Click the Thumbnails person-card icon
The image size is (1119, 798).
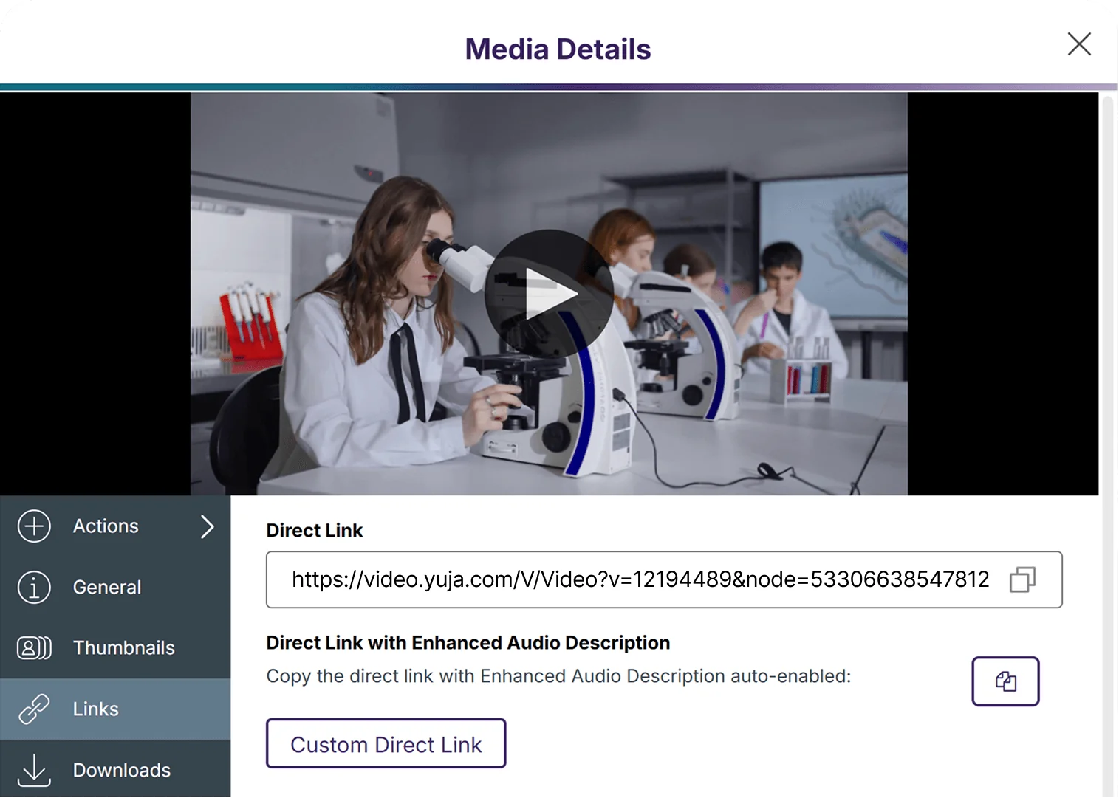click(x=34, y=648)
